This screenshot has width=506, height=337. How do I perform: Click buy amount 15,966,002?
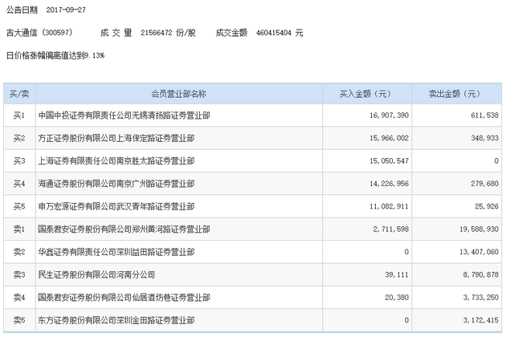(390, 138)
